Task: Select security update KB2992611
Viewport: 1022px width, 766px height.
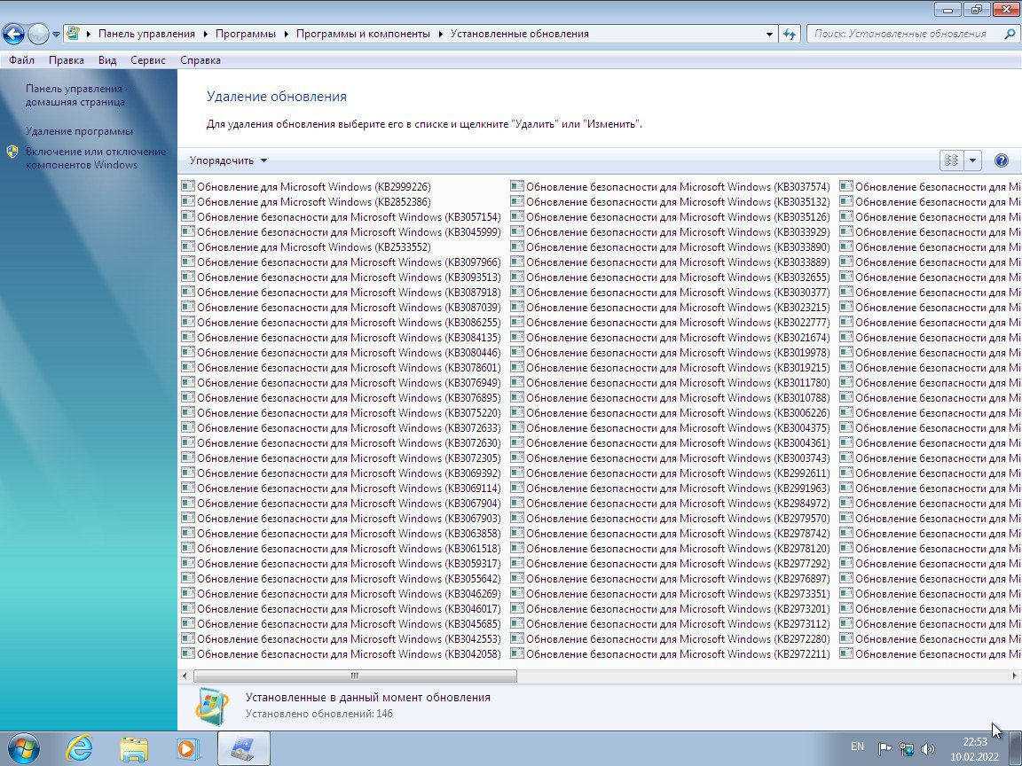Action: [670, 473]
